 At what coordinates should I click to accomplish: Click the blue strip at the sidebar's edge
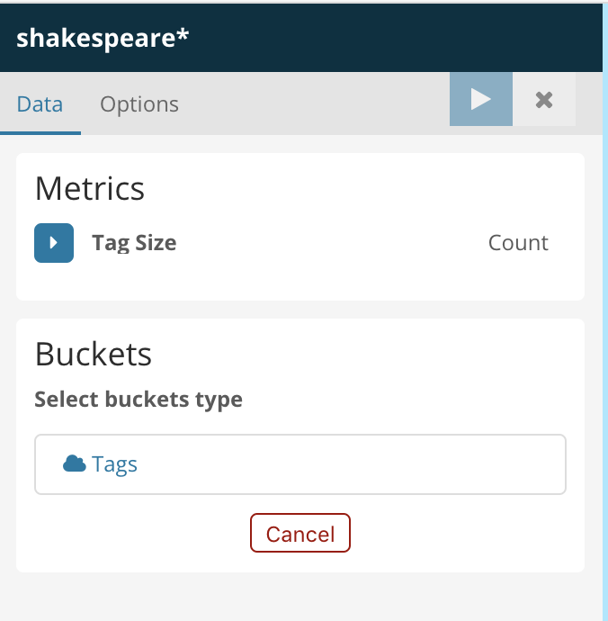605,310
